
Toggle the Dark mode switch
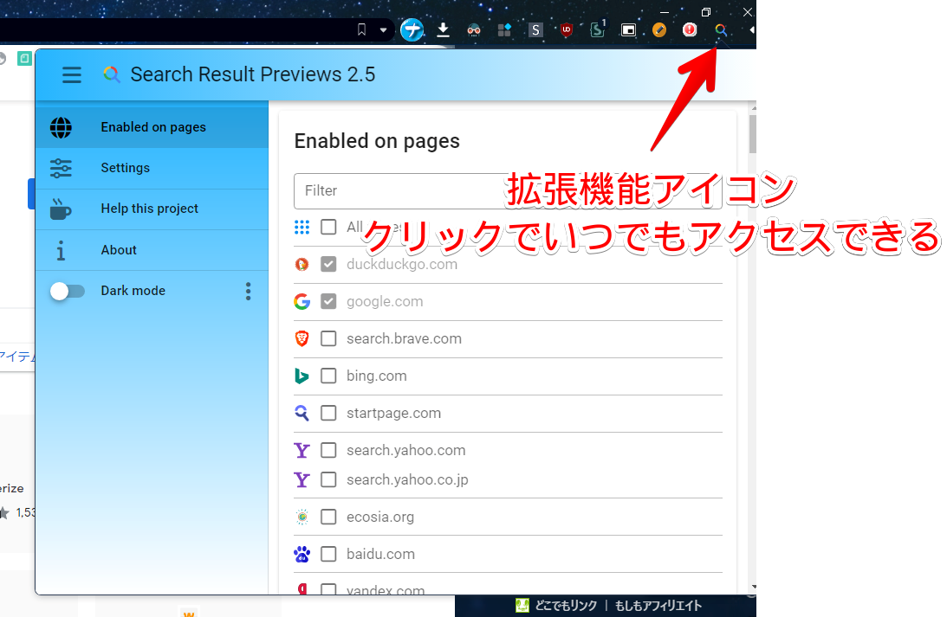[x=67, y=292]
